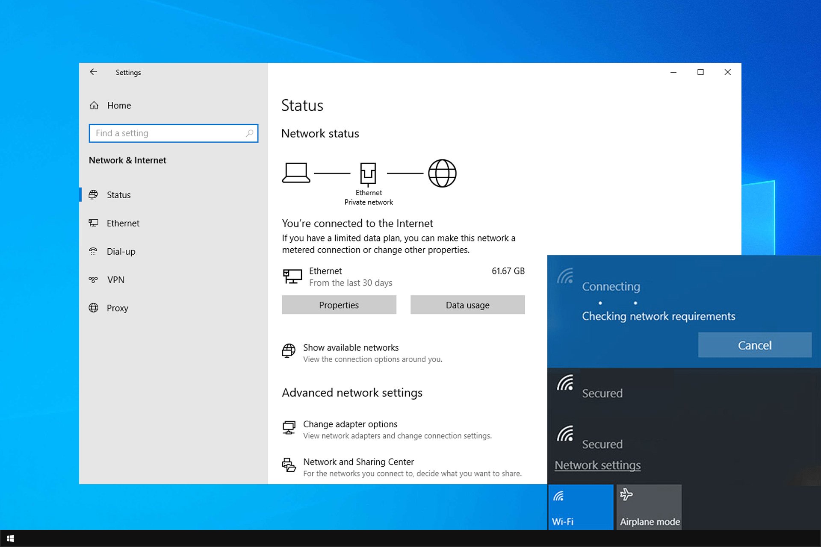Viewport: 821px width, 547px height.
Task: Click the Status globe icon in sidebar
Action: point(93,195)
